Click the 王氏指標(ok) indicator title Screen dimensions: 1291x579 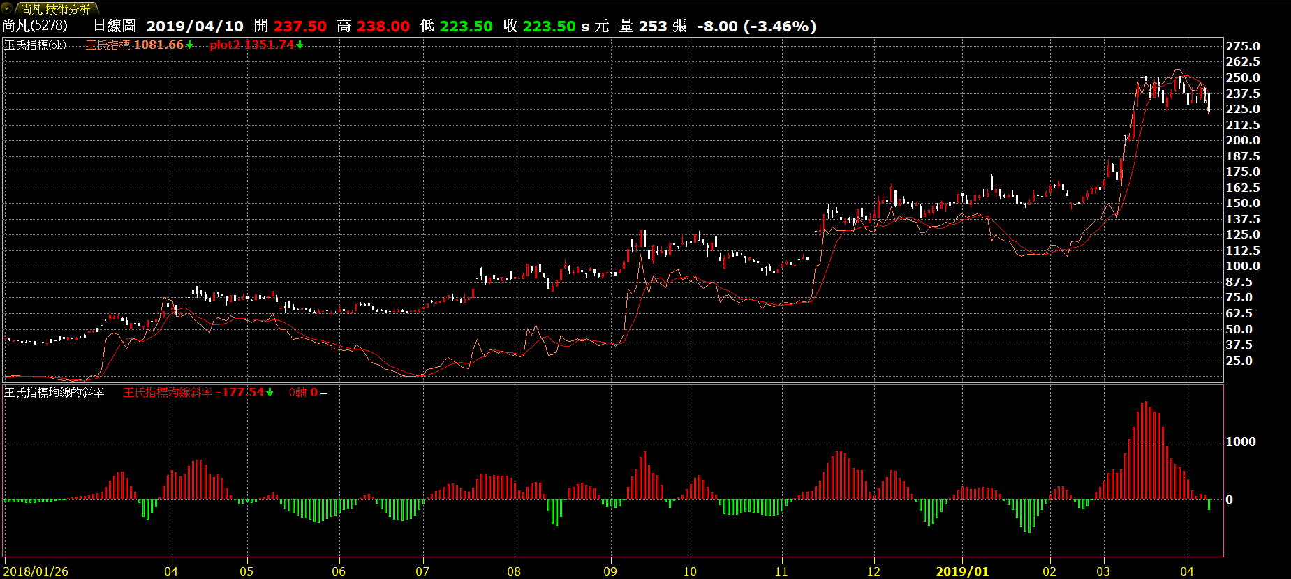(36, 45)
